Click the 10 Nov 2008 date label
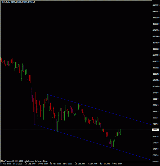Screen dimensions: 160x166 tap(55, 164)
